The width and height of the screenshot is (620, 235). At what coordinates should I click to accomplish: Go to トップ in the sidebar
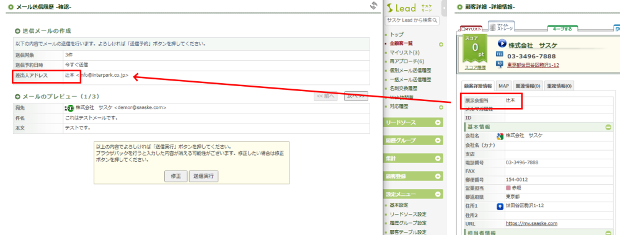click(397, 35)
